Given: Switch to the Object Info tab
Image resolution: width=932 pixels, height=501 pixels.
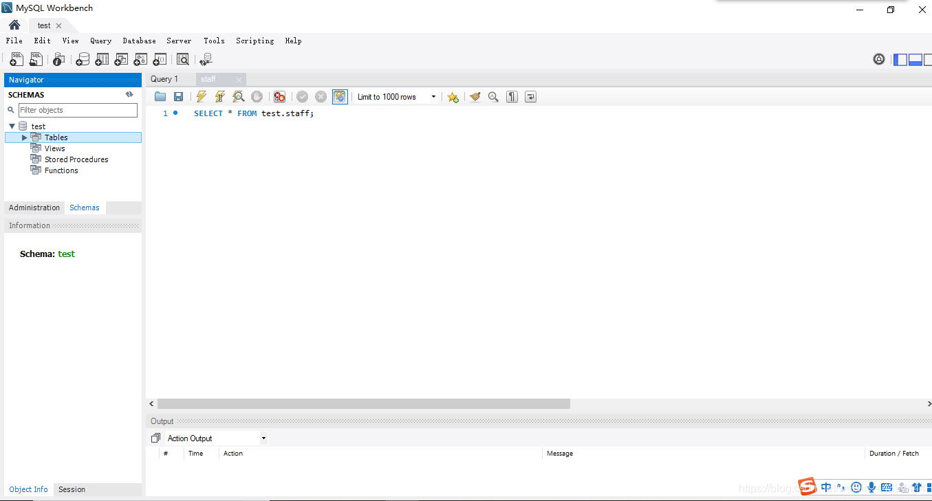Looking at the screenshot, I should (x=29, y=489).
